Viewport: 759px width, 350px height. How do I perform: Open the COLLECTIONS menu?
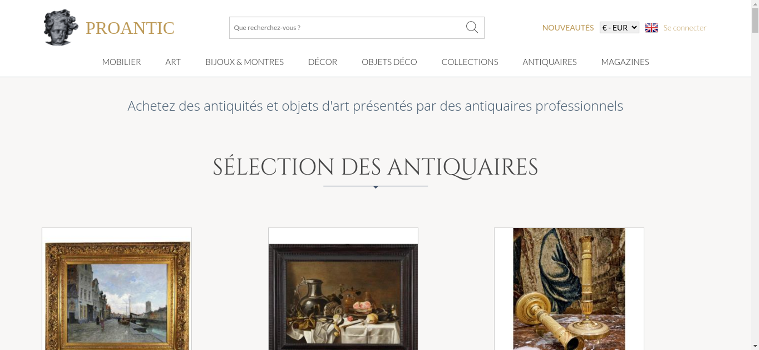[x=470, y=62]
